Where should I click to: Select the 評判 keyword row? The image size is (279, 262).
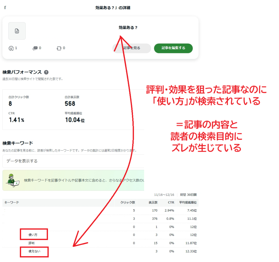click(32, 243)
